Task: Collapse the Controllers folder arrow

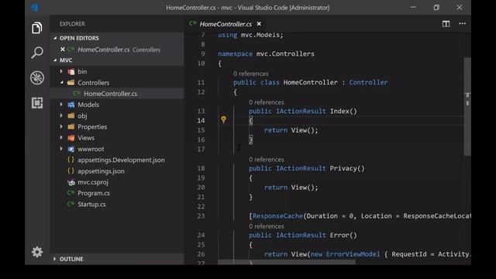Action: click(x=61, y=83)
